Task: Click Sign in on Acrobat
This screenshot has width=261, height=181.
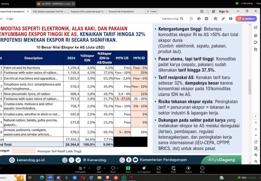Action: click(224, 12)
